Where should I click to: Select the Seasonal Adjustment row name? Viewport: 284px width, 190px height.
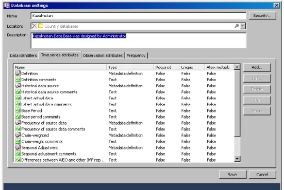(x=40, y=147)
